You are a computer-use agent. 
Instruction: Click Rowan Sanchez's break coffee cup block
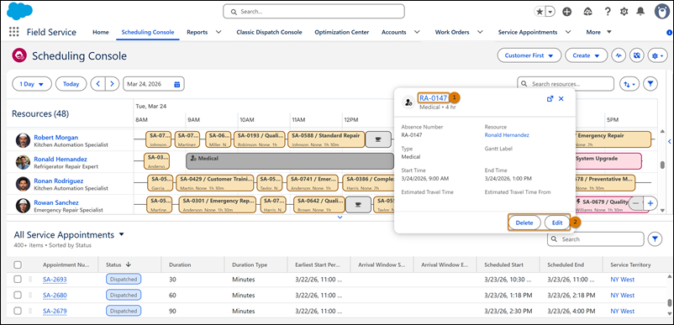(359, 204)
